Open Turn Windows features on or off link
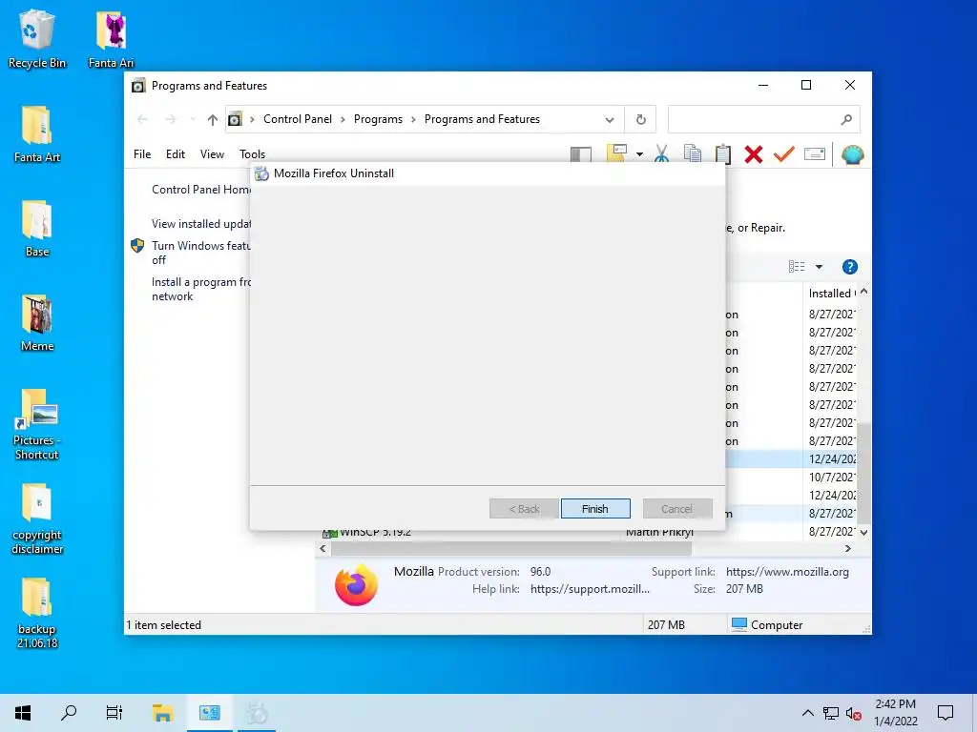977x732 pixels. point(200,253)
